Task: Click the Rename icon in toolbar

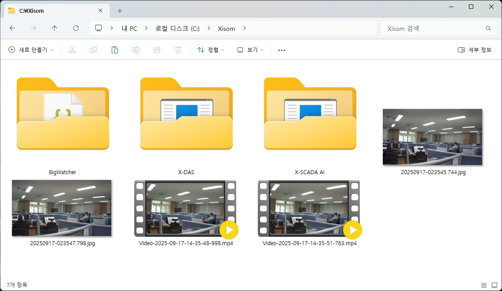Action: click(x=136, y=50)
